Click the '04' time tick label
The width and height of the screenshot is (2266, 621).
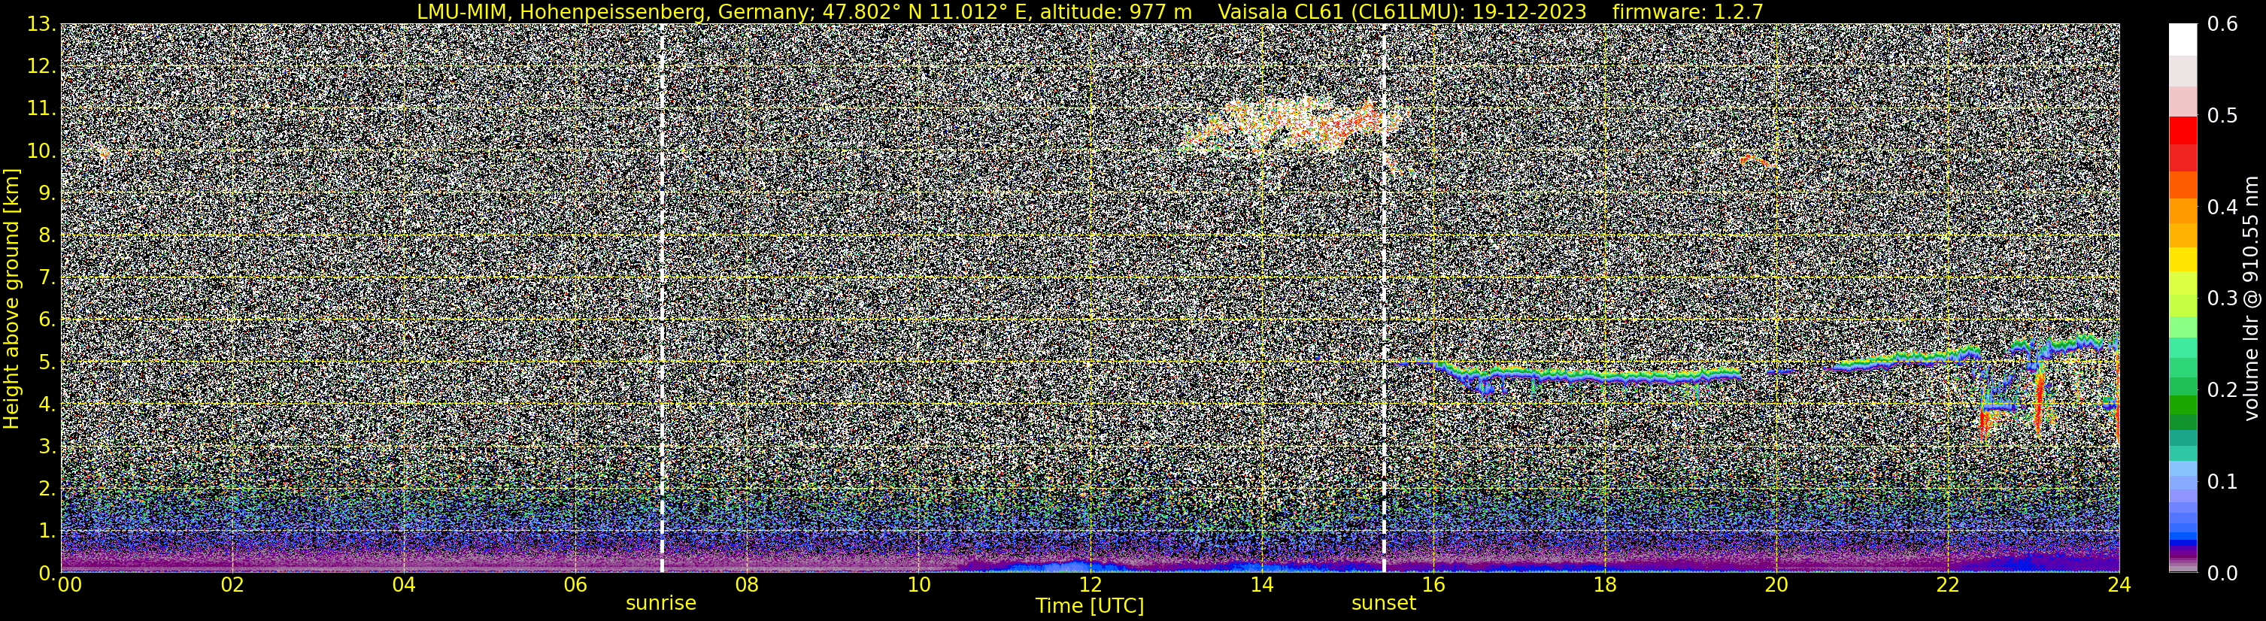click(x=404, y=585)
